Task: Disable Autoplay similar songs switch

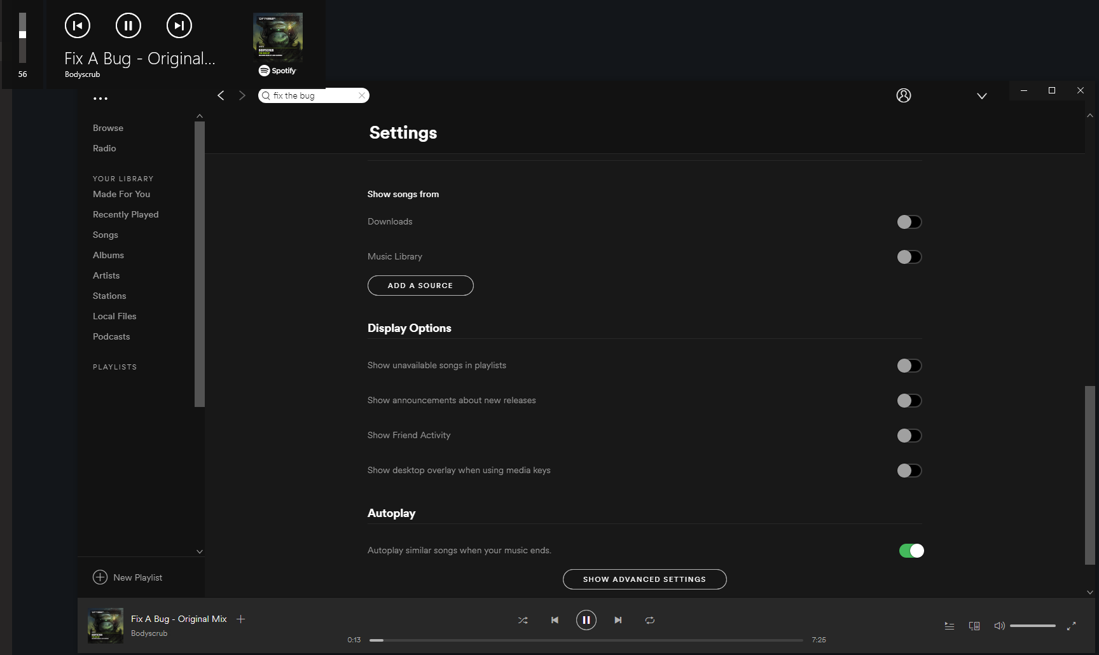Action: [911, 550]
